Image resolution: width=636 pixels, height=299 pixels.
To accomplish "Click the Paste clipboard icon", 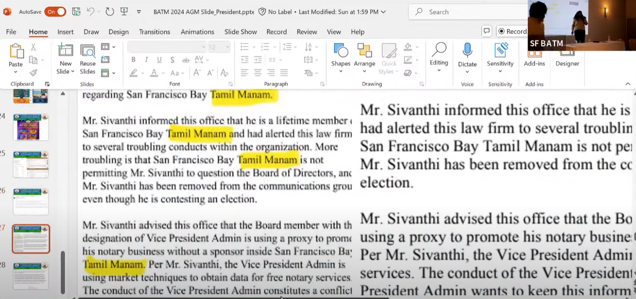I will (16, 52).
